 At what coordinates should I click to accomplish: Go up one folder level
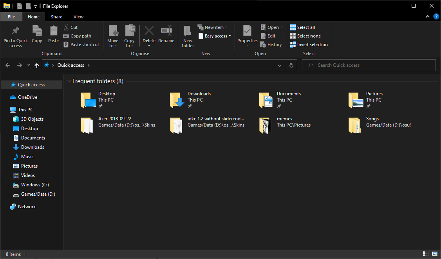[36, 65]
